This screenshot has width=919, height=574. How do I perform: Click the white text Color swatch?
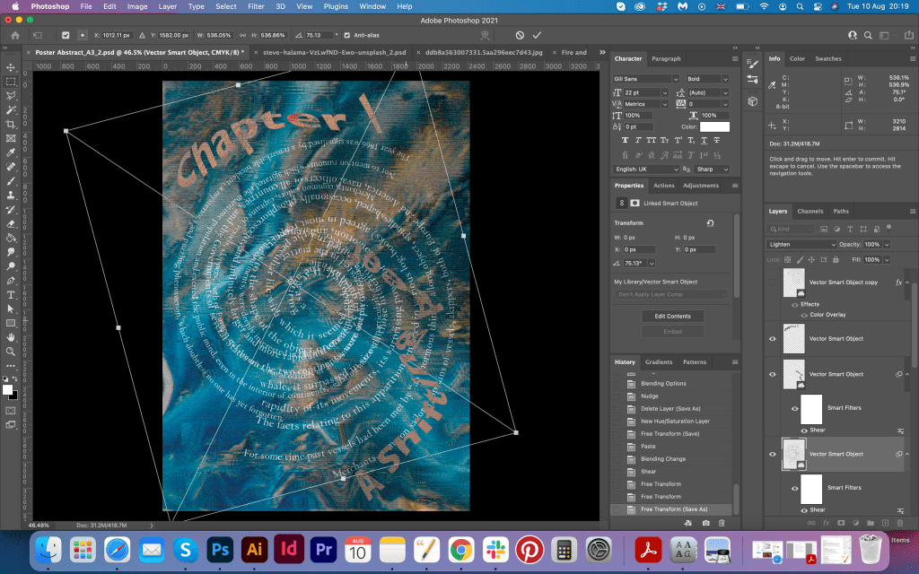pos(714,126)
